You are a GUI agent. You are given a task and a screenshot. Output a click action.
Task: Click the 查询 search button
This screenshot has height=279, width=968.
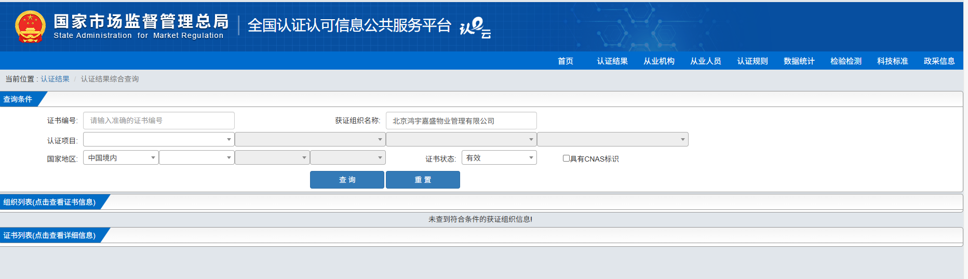click(347, 180)
